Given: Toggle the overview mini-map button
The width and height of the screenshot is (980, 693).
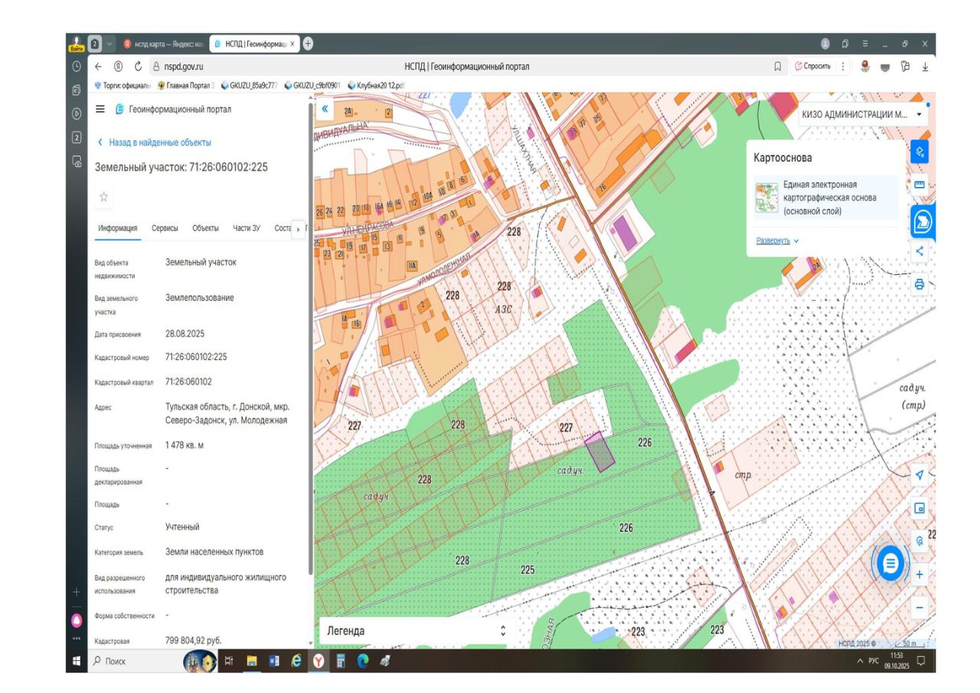Looking at the screenshot, I should (x=920, y=508).
